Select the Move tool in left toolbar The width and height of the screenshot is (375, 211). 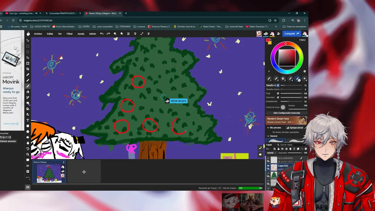click(28, 40)
